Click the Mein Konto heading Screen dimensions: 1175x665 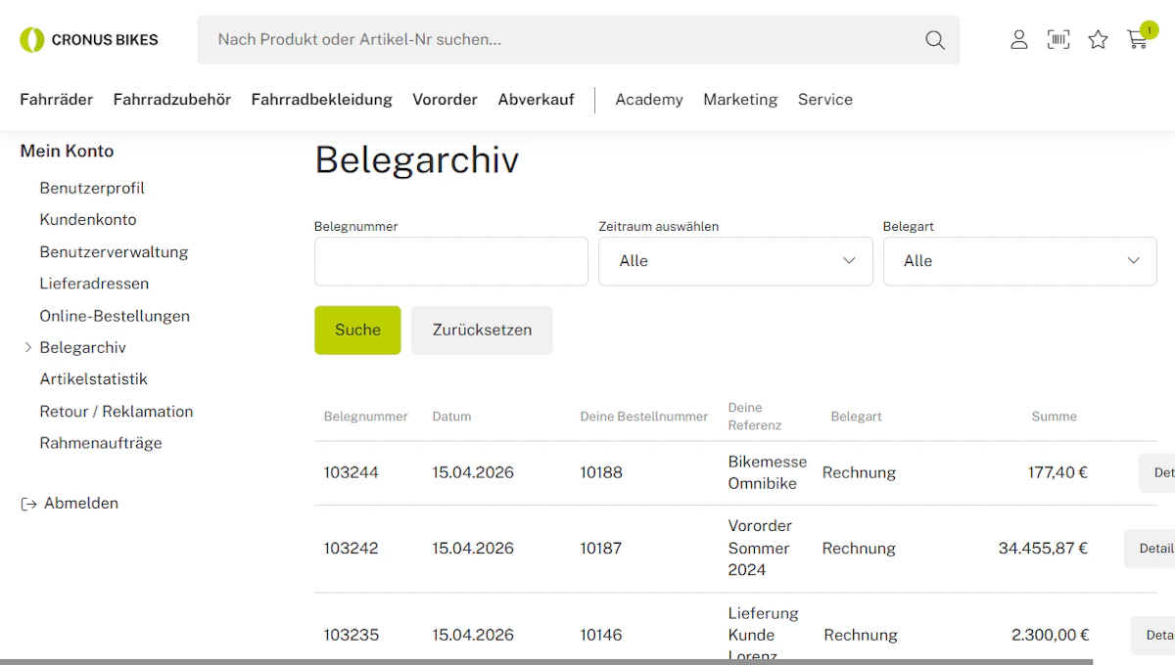click(x=67, y=152)
